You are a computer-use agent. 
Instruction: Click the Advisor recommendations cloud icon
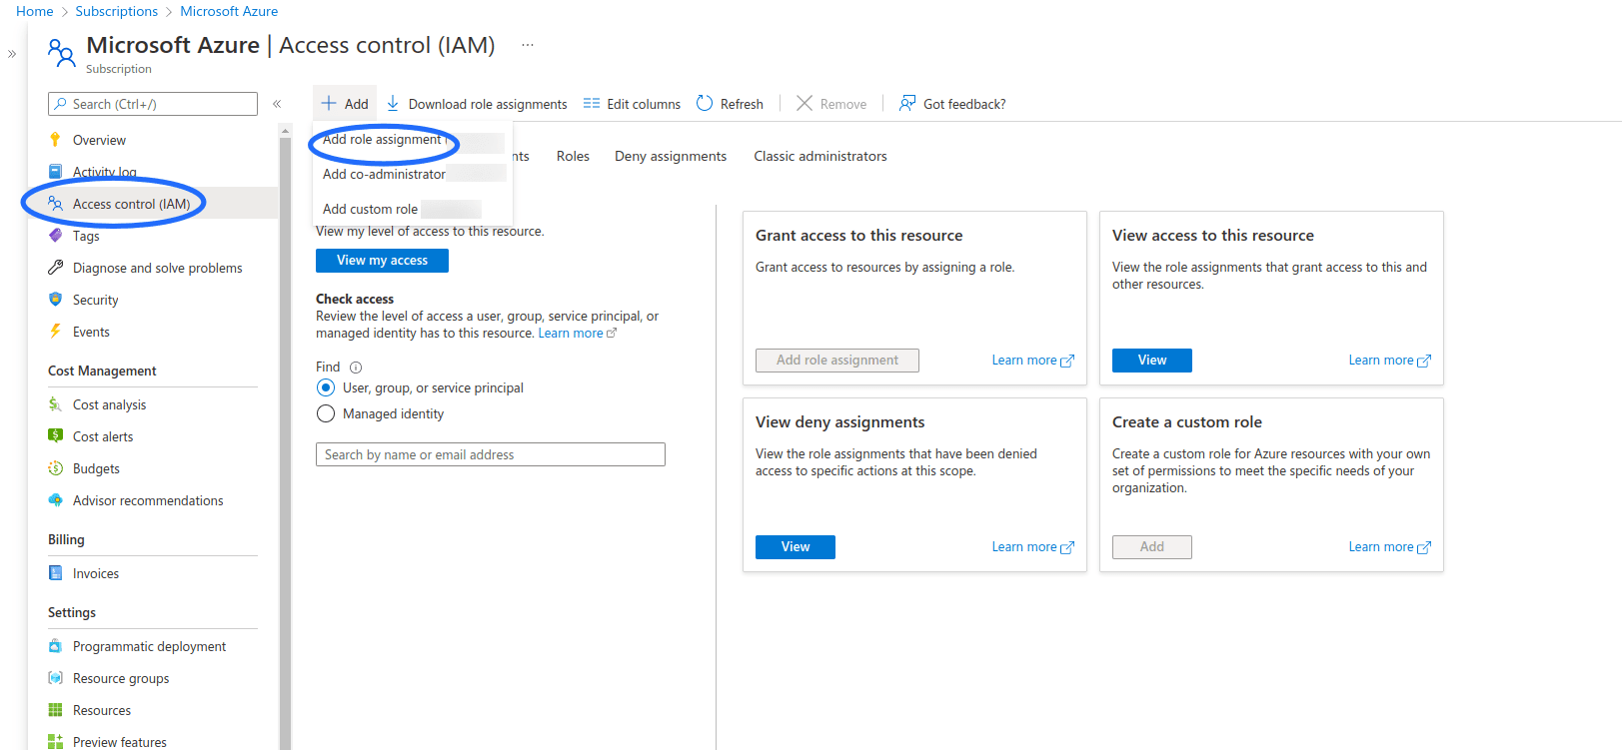55,500
